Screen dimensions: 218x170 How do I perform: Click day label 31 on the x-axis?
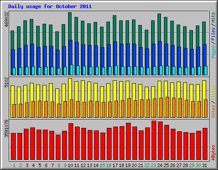[204, 165]
